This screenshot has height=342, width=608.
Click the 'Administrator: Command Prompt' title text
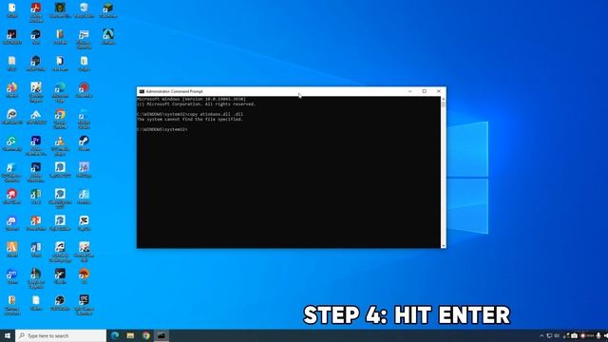174,91
